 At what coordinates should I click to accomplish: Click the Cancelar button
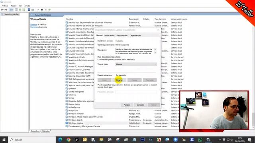tap(140, 105)
